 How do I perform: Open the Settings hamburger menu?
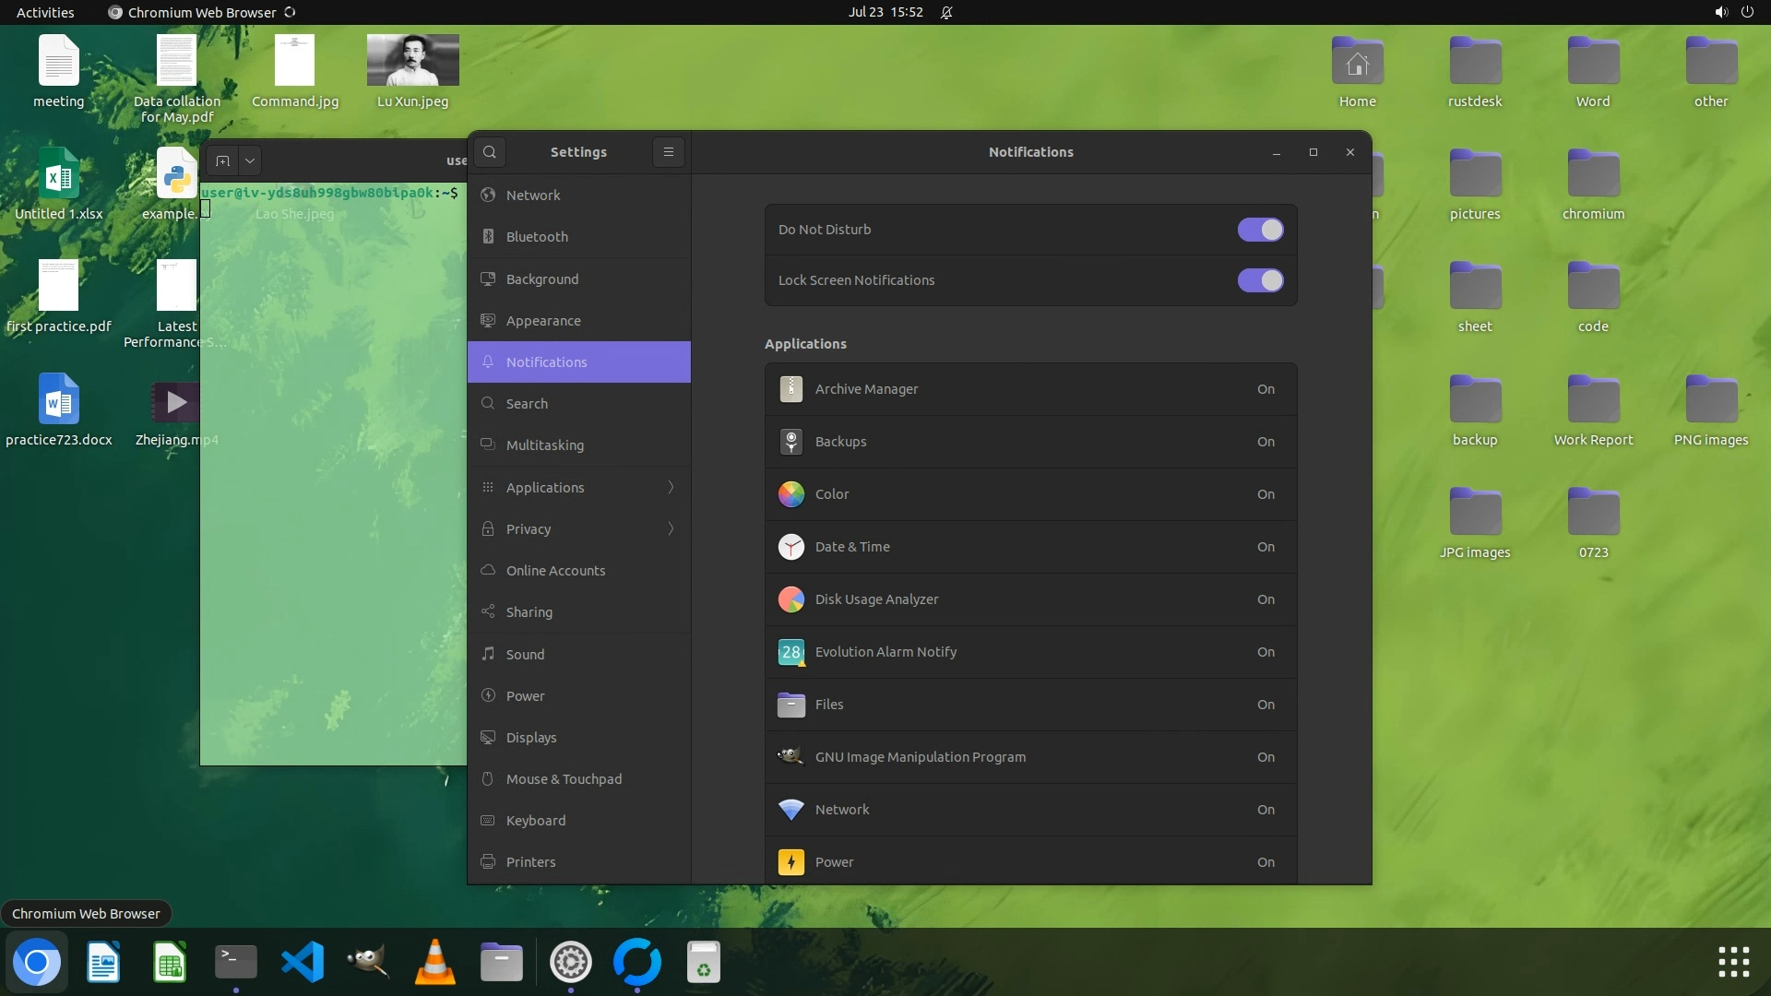(669, 152)
